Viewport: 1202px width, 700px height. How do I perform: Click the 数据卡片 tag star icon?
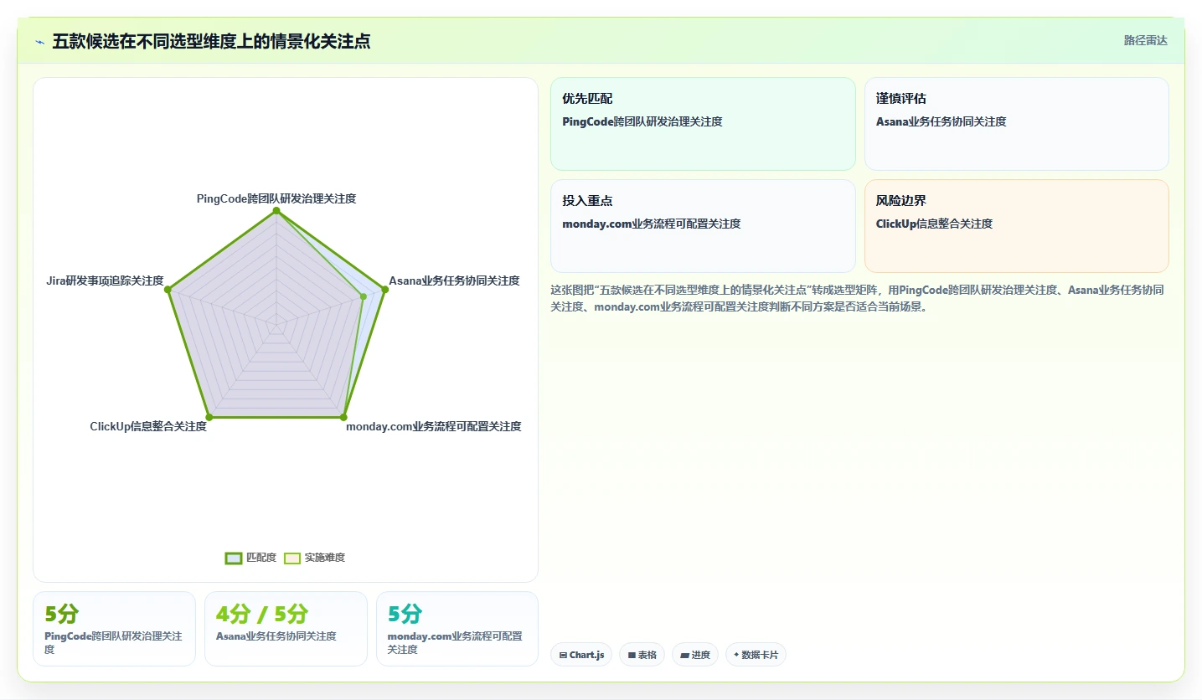coord(736,655)
